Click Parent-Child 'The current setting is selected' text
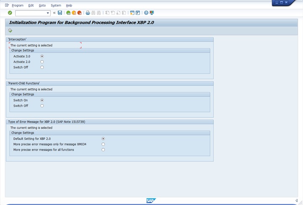The image size is (303, 205). coord(31,89)
